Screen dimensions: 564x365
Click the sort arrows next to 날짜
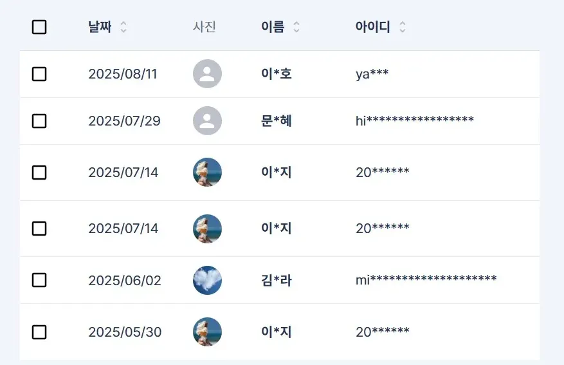click(123, 27)
